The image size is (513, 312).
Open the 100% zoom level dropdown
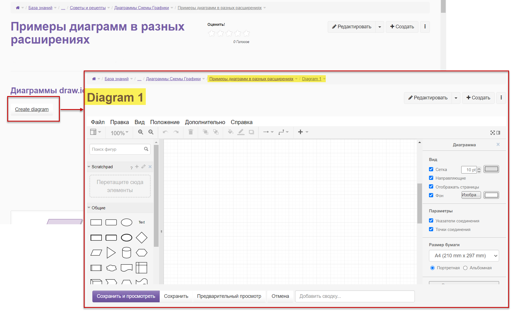click(x=119, y=133)
